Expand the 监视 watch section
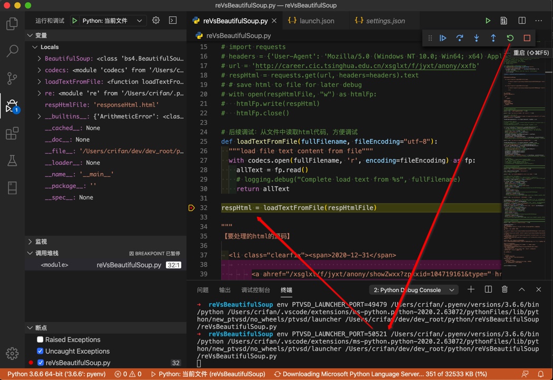Screen dimensions: 553x380 pos(31,242)
